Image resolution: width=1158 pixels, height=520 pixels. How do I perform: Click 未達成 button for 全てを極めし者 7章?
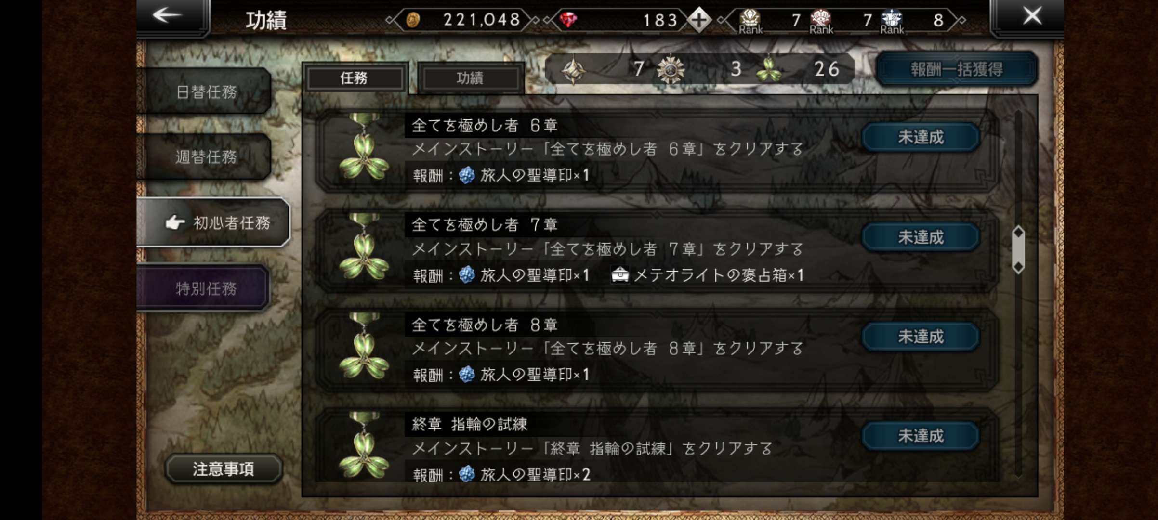(x=921, y=237)
